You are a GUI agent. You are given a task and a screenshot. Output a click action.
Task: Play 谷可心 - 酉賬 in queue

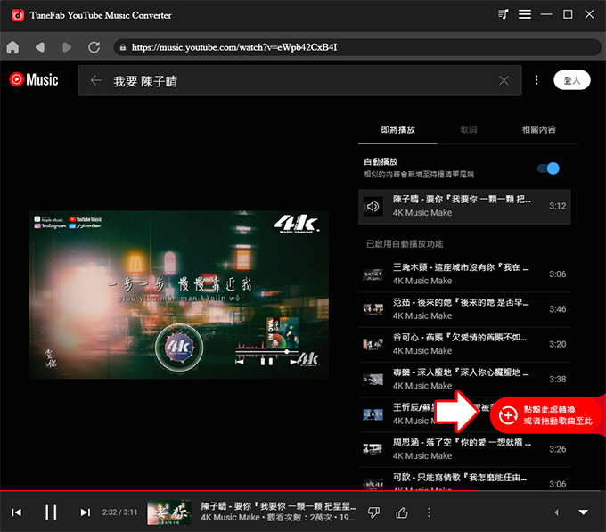(x=464, y=344)
